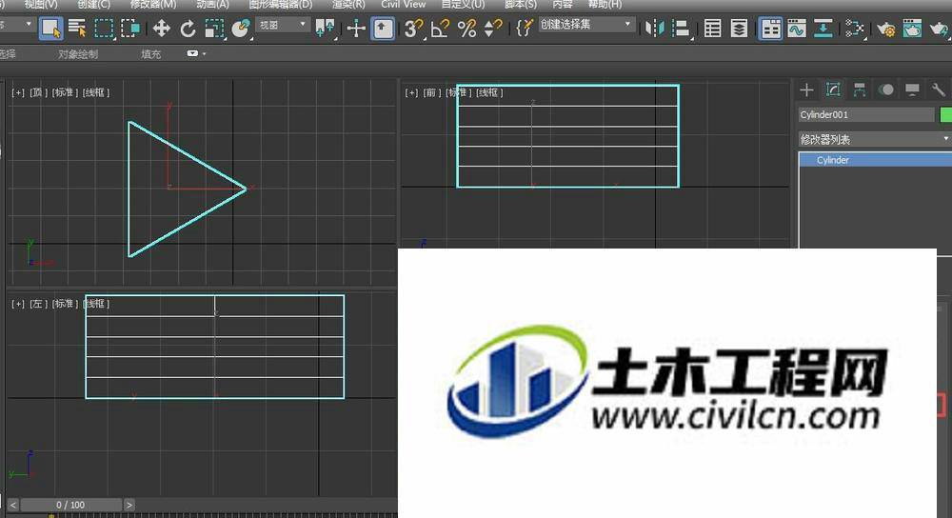The height and width of the screenshot is (518, 952).
Task: Click the Select and Manipulate crosshair icon
Action: [x=356, y=29]
